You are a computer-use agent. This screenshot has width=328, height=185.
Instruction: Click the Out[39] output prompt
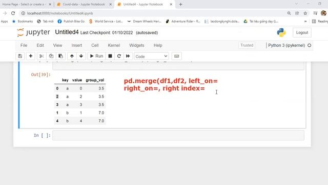click(41, 75)
